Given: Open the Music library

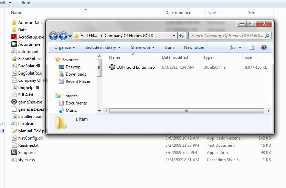Looking at the screenshot, I should 68,110.
